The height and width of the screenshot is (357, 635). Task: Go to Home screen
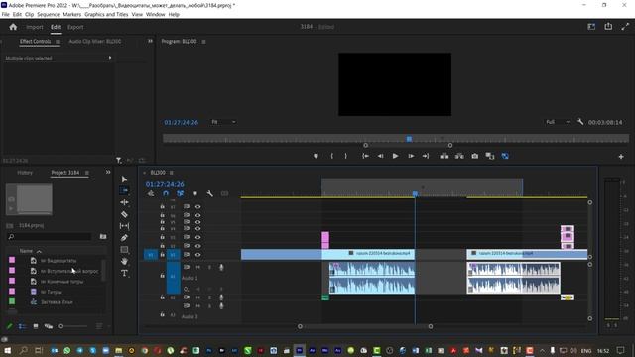(13, 27)
